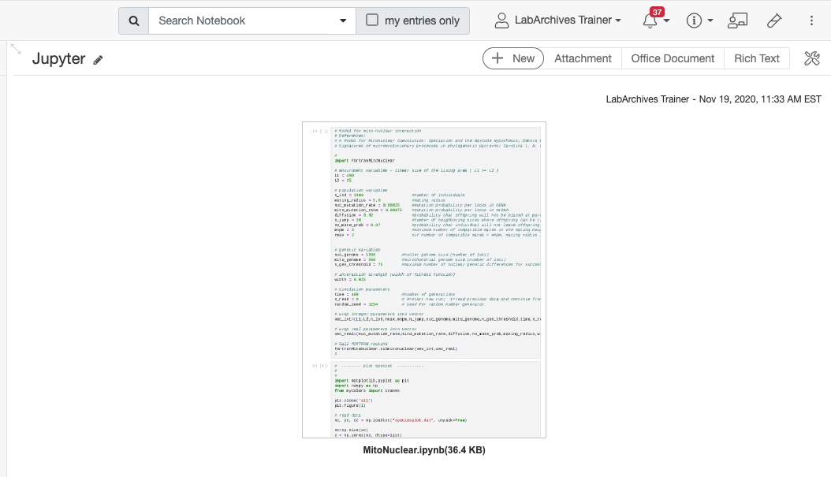Open the MitoNuclear notebook preview thumbnail
831x477 pixels.
pos(424,280)
